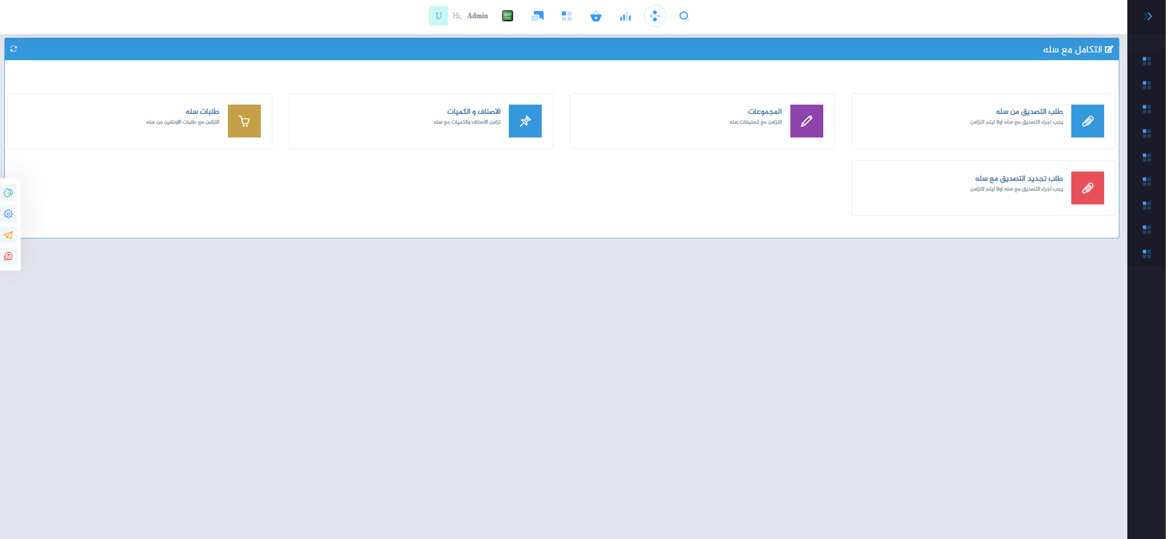Click the blue paperclip طلب التصديق من سله
1170x539 pixels.
(1087, 121)
